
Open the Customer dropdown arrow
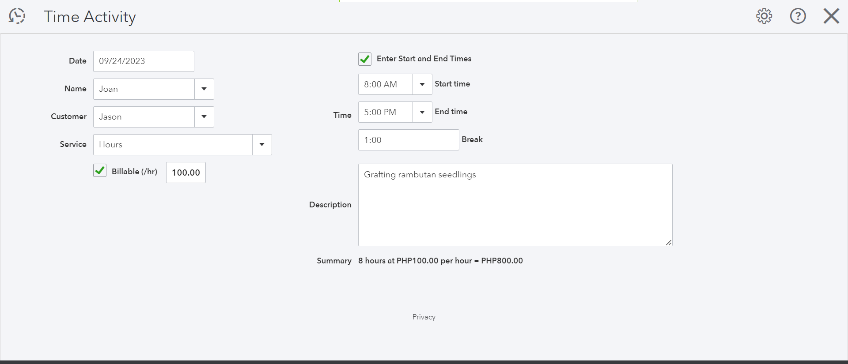click(204, 117)
